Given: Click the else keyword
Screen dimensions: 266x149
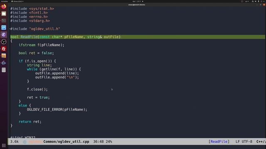Looking at the screenshot, I should pos(23,106).
